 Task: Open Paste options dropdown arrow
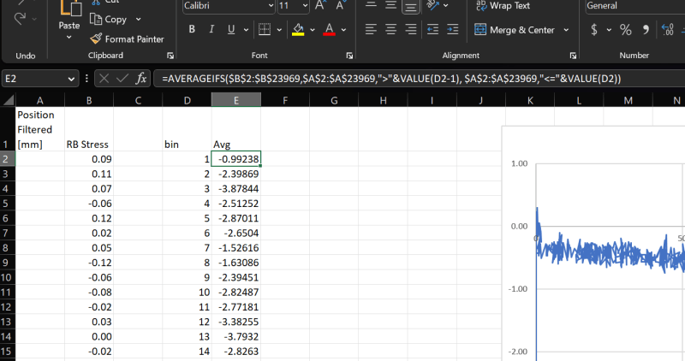[69, 38]
